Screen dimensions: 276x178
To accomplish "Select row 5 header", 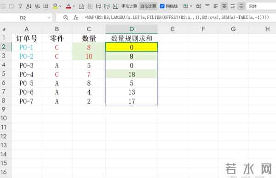I will [x=4, y=74].
